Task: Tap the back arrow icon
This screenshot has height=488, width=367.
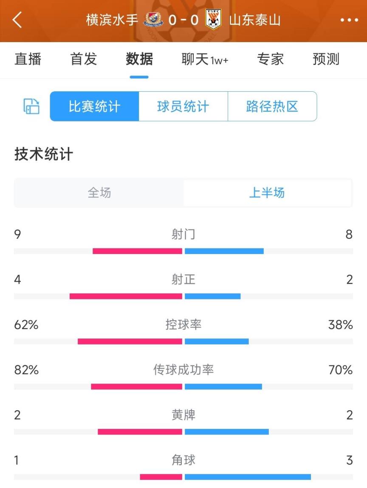Action: (x=17, y=20)
